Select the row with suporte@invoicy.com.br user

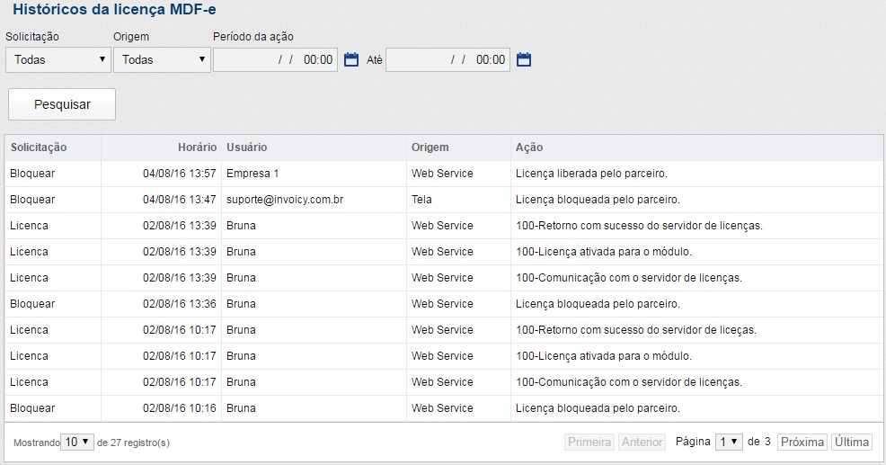(x=285, y=200)
